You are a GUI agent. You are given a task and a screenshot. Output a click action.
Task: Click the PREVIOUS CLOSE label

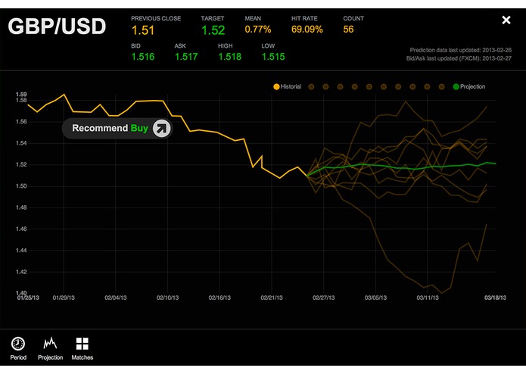(x=156, y=18)
